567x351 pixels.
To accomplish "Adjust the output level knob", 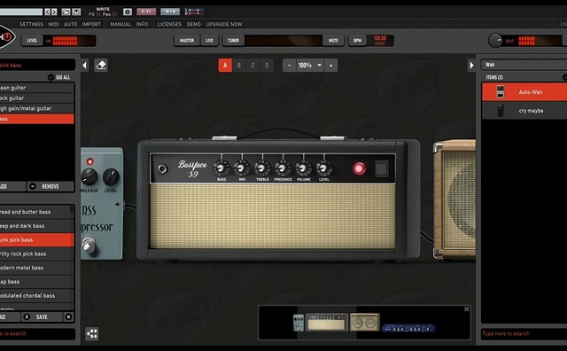I will 495,41.
